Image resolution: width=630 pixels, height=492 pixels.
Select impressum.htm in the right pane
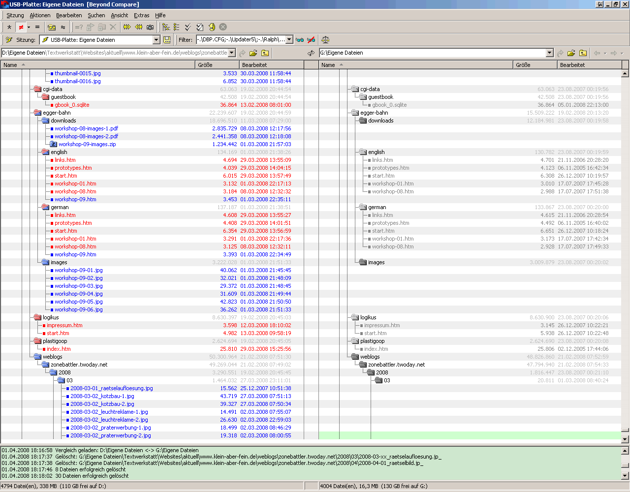(382, 325)
